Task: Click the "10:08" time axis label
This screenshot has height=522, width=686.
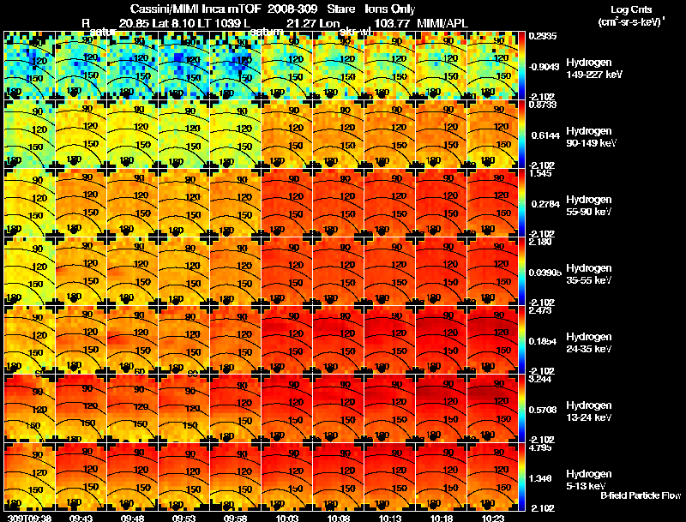Action: pyautogui.click(x=338, y=518)
